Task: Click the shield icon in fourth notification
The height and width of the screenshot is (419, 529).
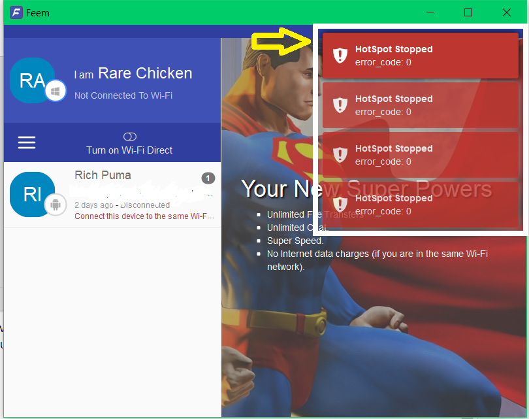Action: tap(340, 204)
